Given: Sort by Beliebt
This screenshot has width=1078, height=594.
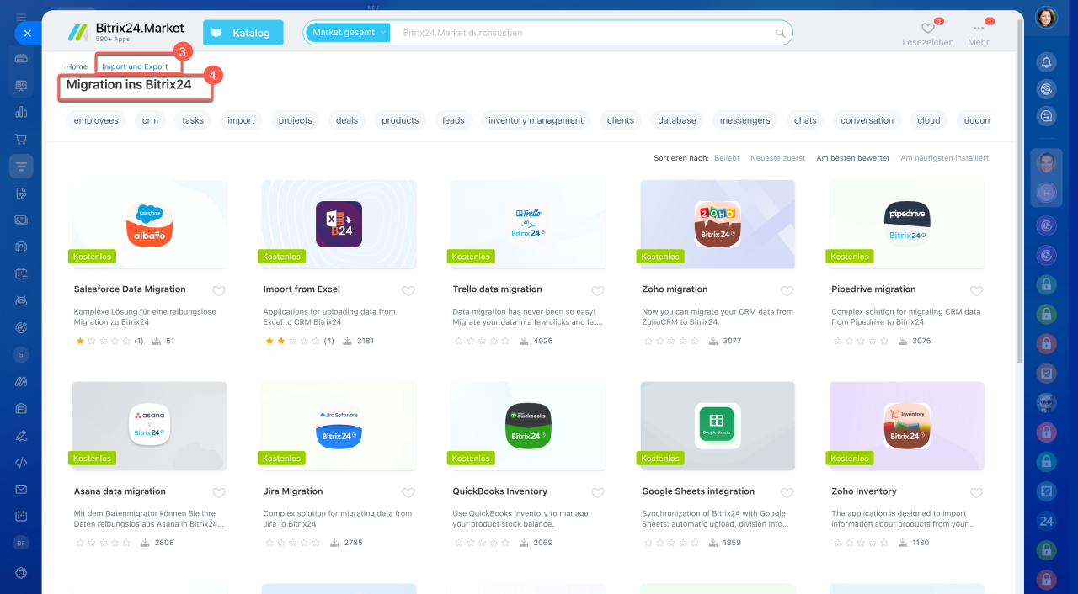Looking at the screenshot, I should [x=727, y=158].
